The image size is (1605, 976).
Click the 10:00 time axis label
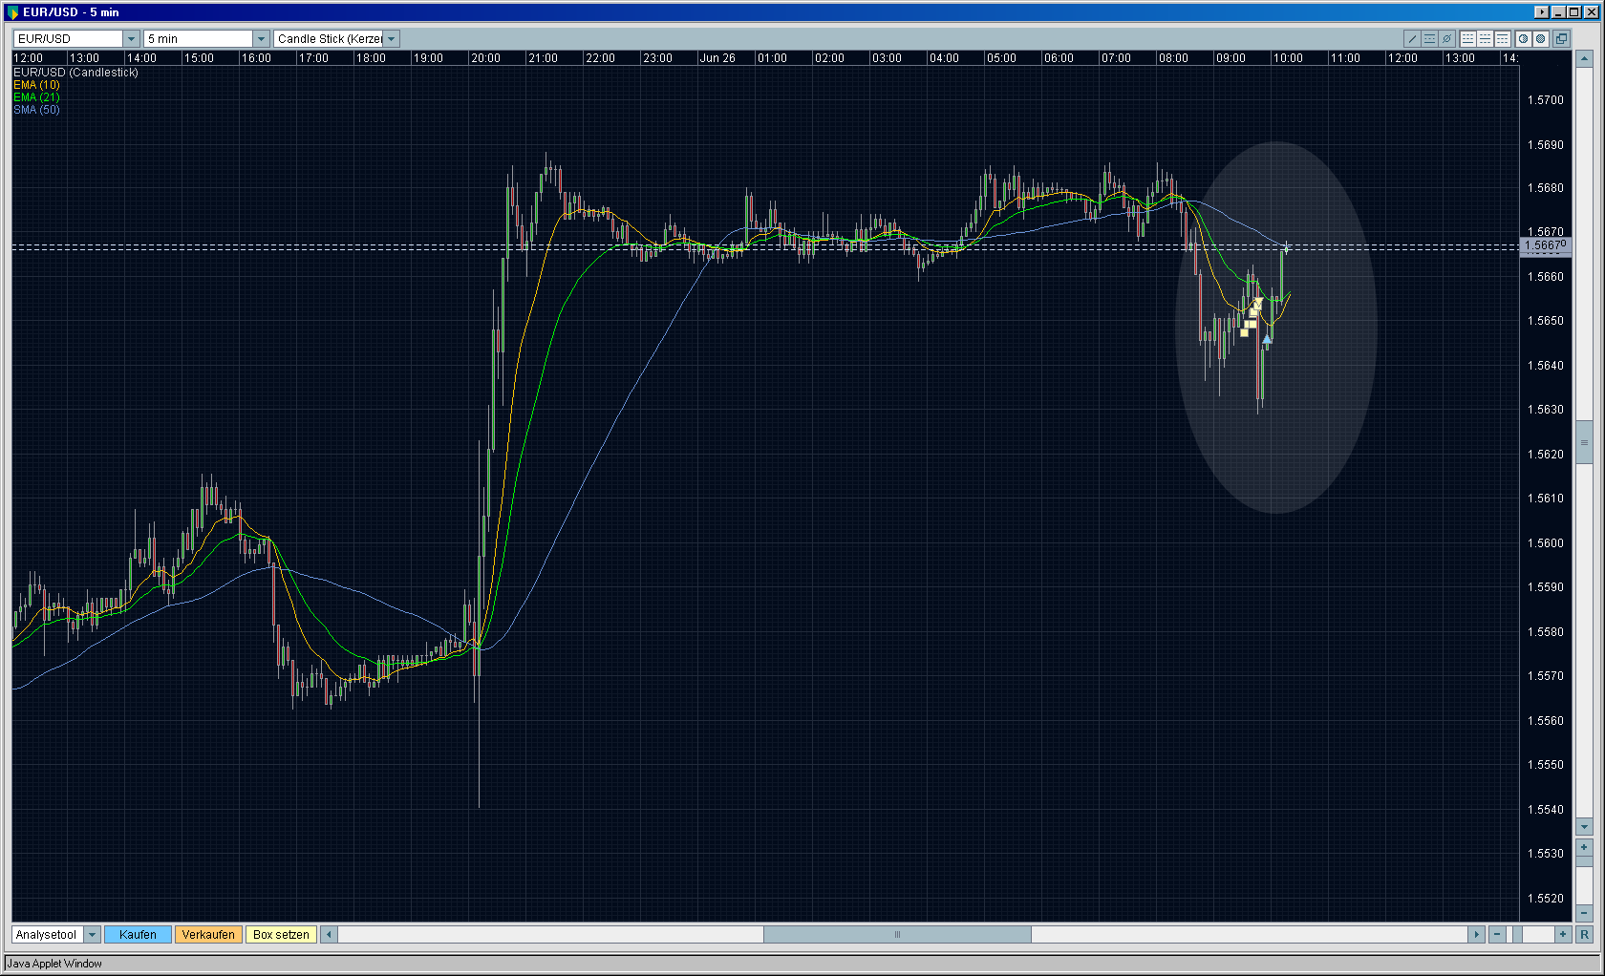[x=1288, y=58]
